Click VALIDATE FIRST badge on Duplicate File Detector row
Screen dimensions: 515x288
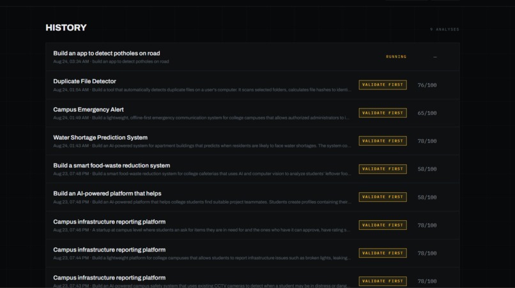coord(383,85)
